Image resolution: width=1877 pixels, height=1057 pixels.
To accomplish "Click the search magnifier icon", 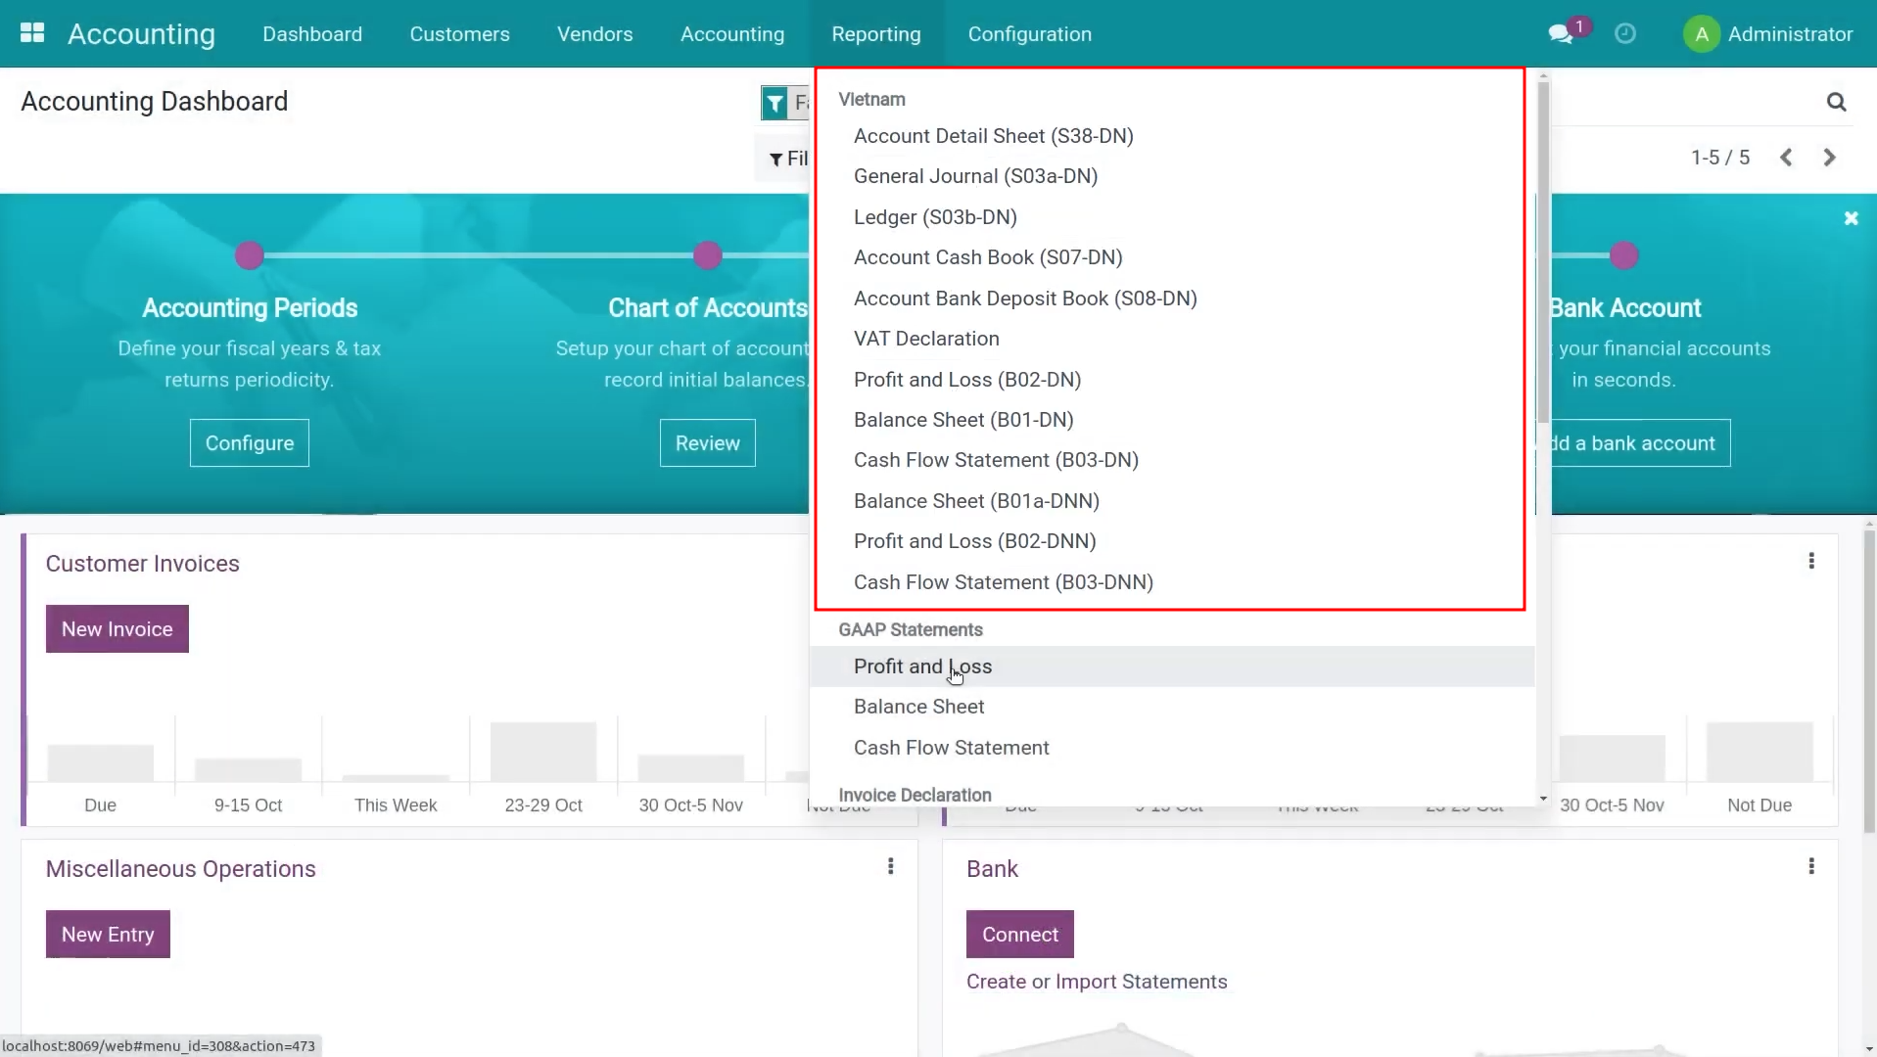I will 1836,102.
